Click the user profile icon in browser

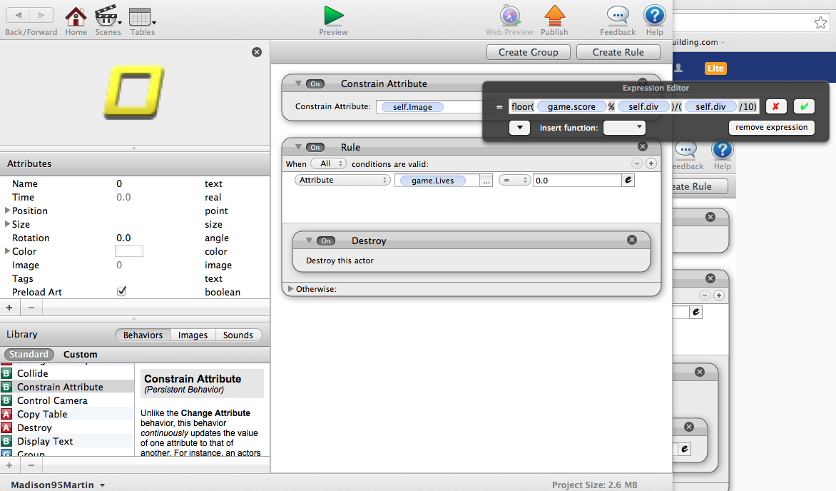tap(679, 68)
